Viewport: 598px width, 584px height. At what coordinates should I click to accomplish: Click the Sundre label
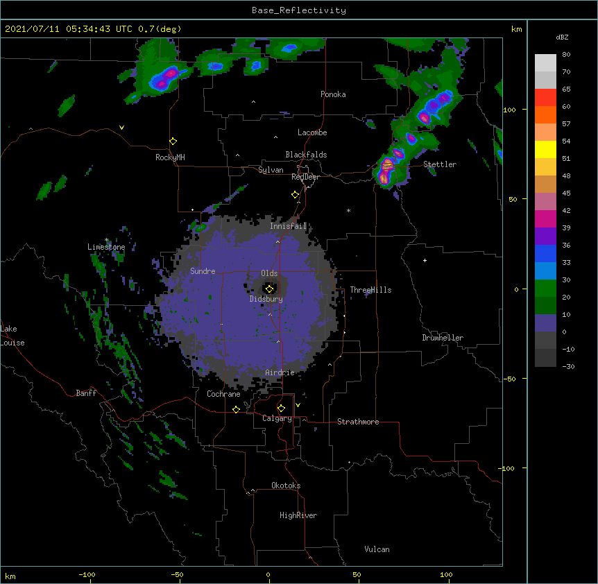(x=203, y=271)
